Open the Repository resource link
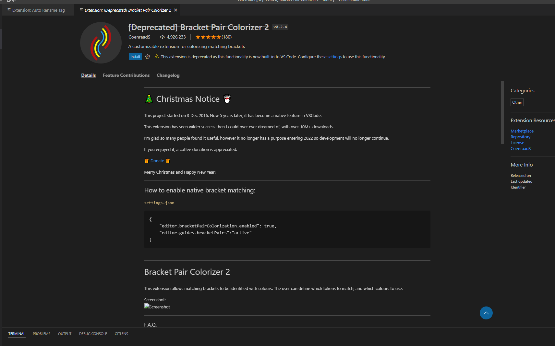555x346 pixels. click(x=520, y=137)
